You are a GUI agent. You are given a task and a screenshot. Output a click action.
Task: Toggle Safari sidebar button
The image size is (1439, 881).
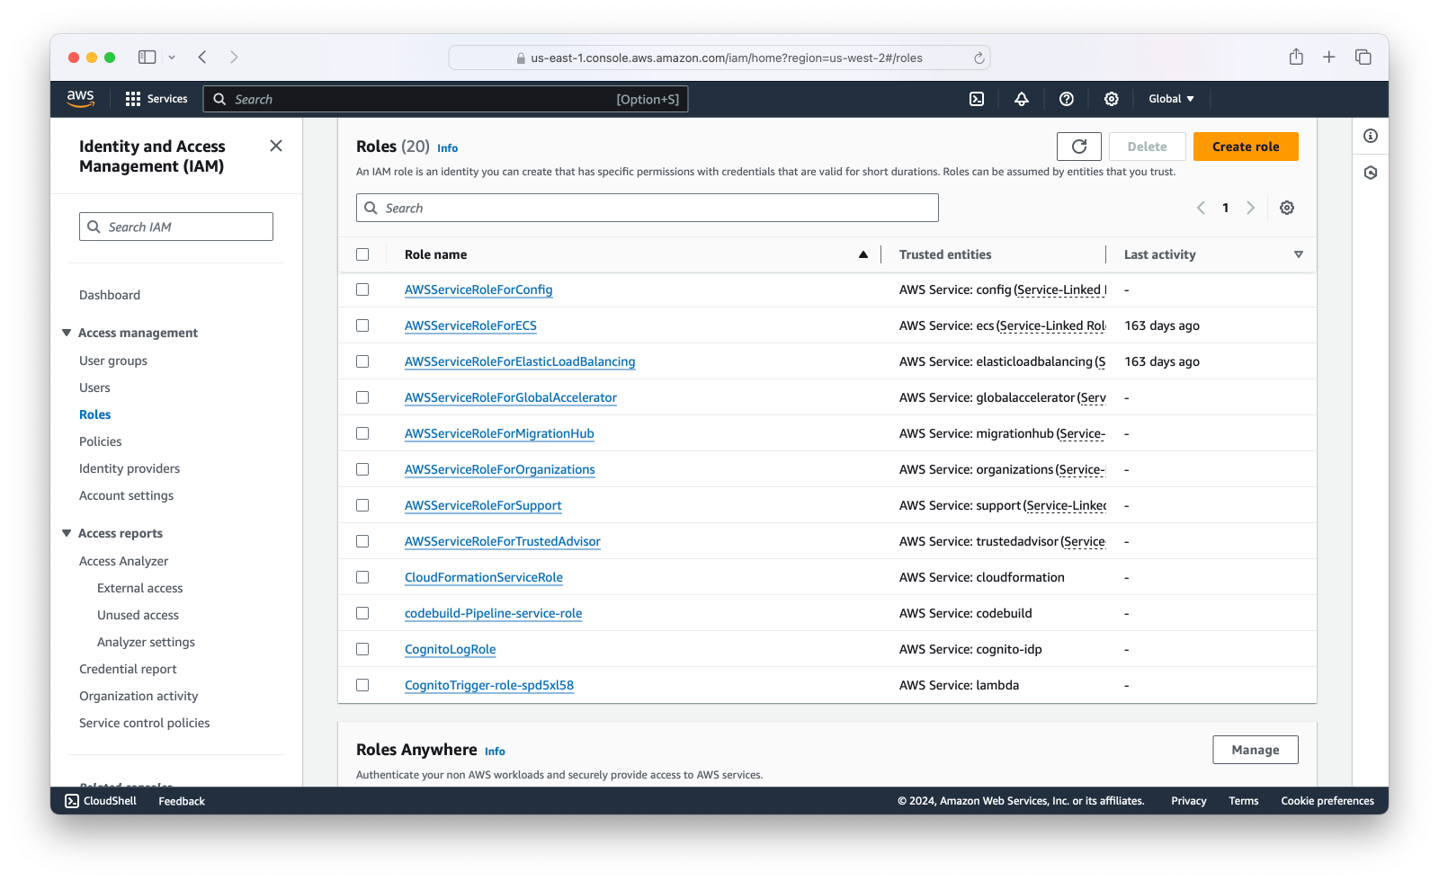pyautogui.click(x=147, y=57)
